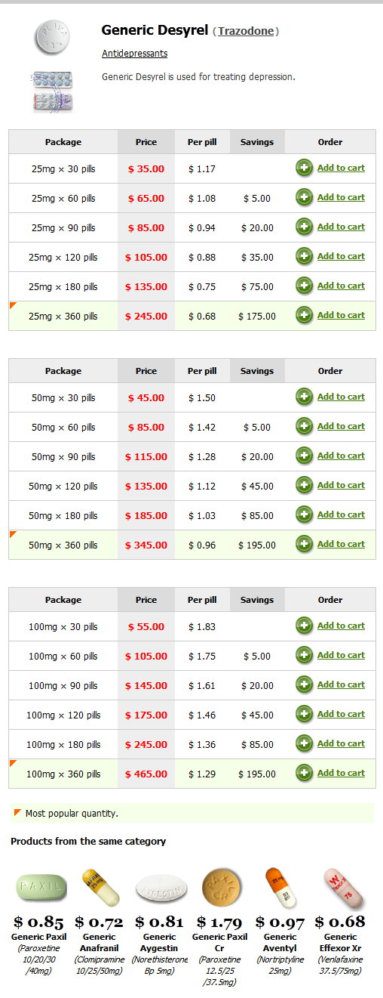Select the Generic Paxil pill thumbnail
The width and height of the screenshot is (383, 998).
point(41,888)
